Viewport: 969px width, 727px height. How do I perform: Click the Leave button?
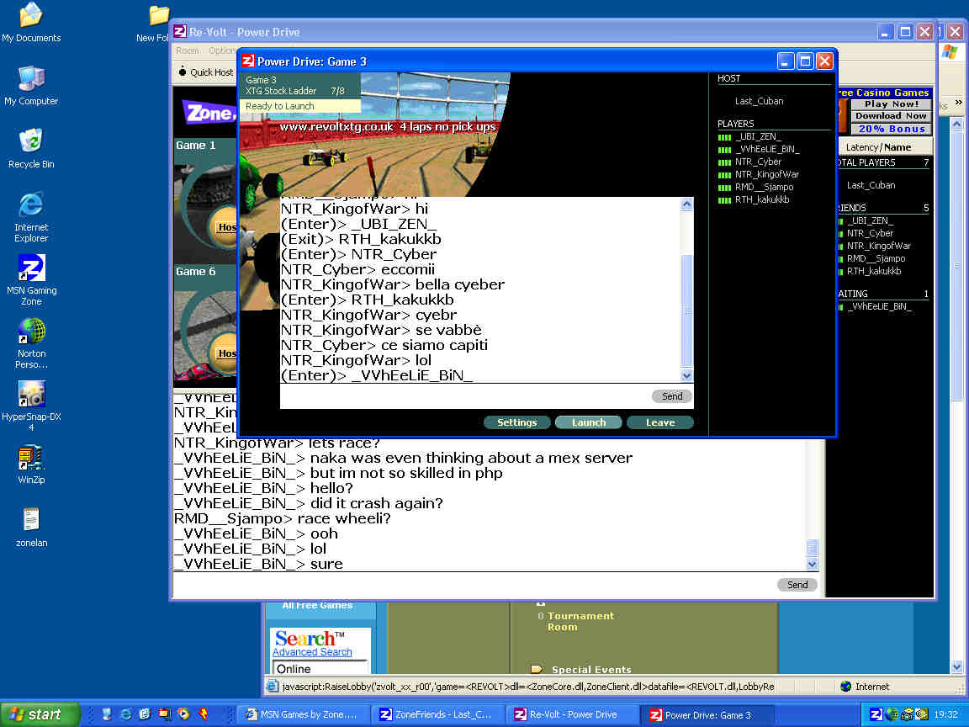(x=660, y=422)
